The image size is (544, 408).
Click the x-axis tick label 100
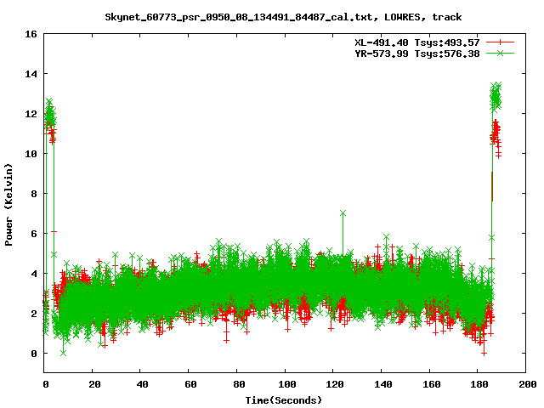287,384
